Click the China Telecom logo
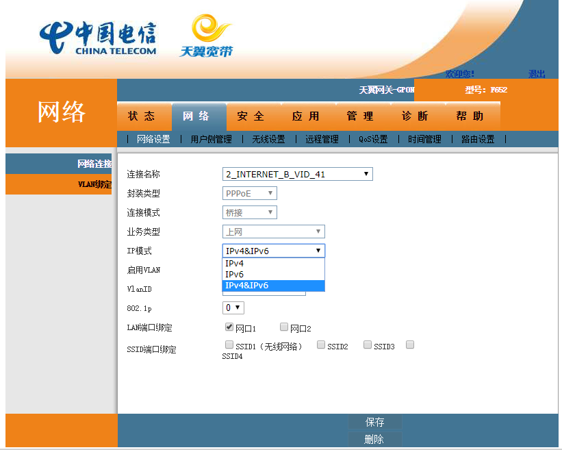Viewport: 562px width, 450px height. click(97, 38)
